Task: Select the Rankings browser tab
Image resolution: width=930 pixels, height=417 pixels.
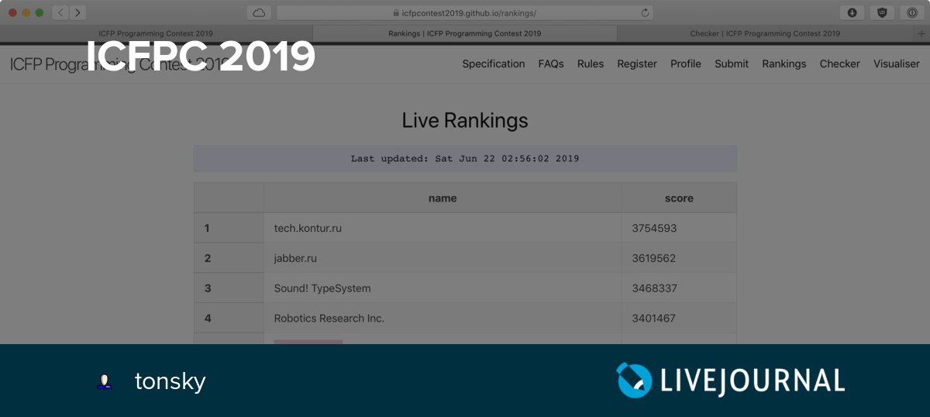Action: click(465, 33)
